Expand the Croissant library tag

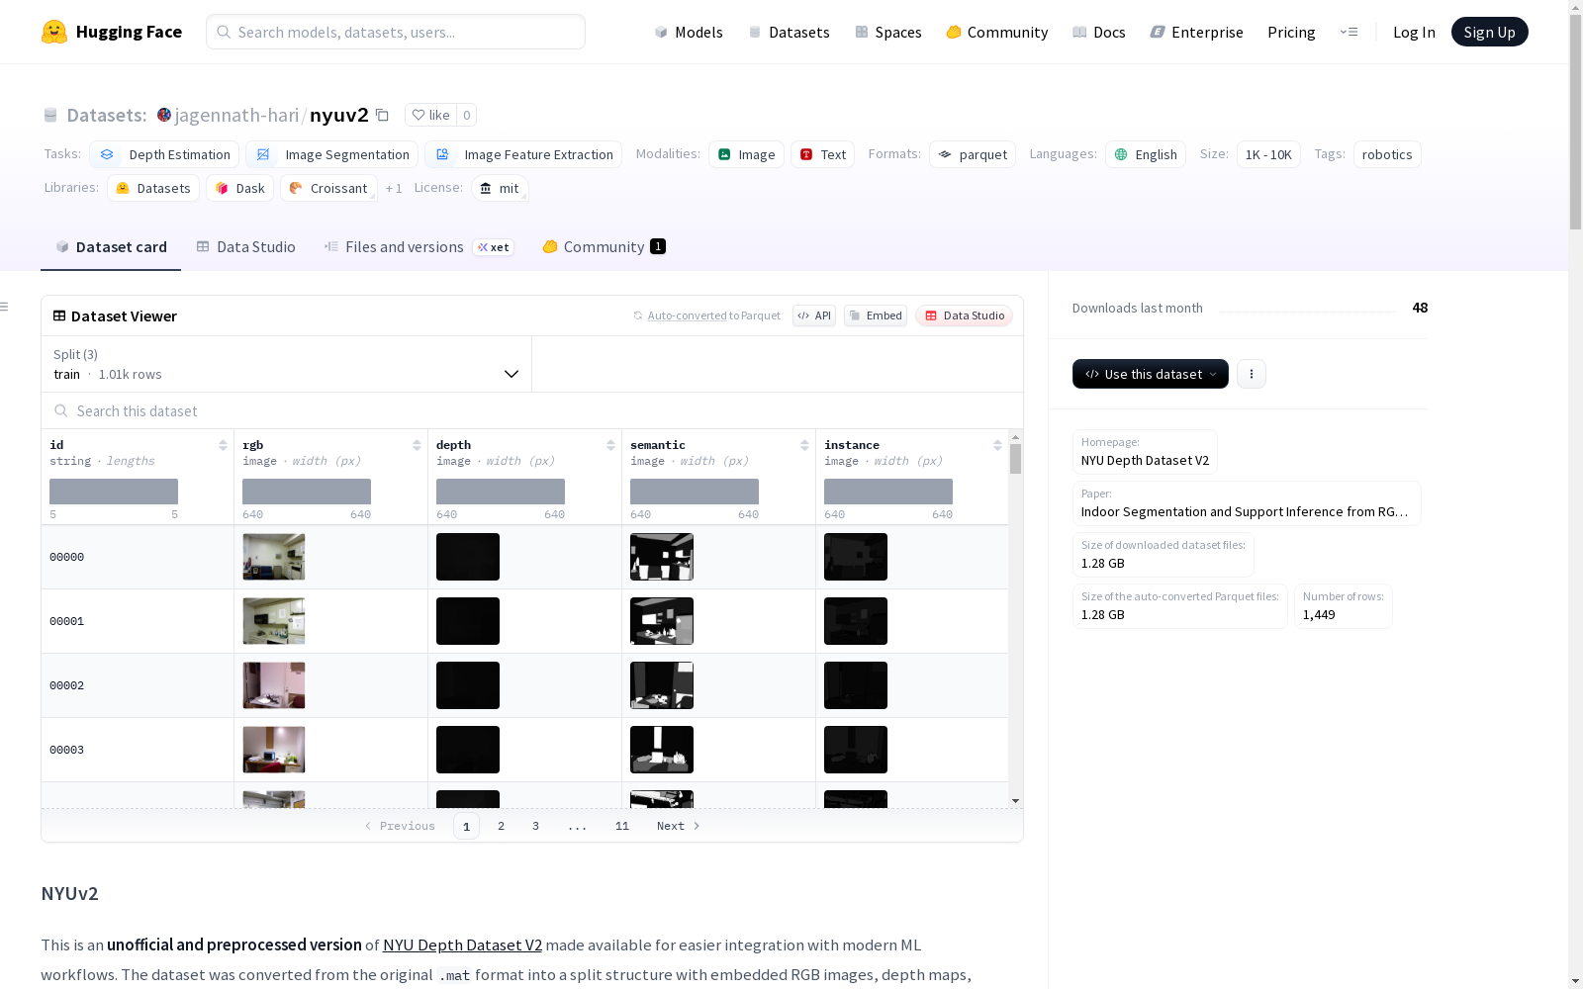(x=328, y=188)
